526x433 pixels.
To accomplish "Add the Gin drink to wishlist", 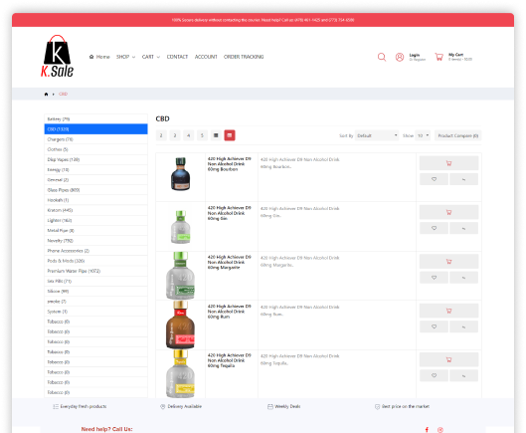I will click(434, 228).
